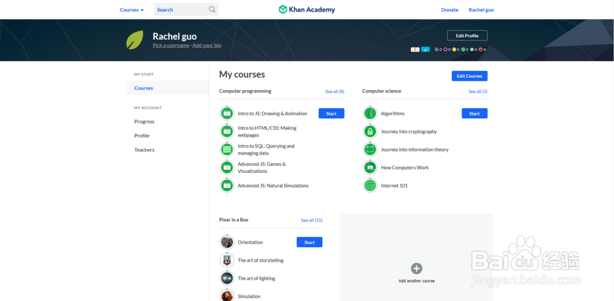
Task: Click the Pixar in a Box heading
Action: coord(234,219)
